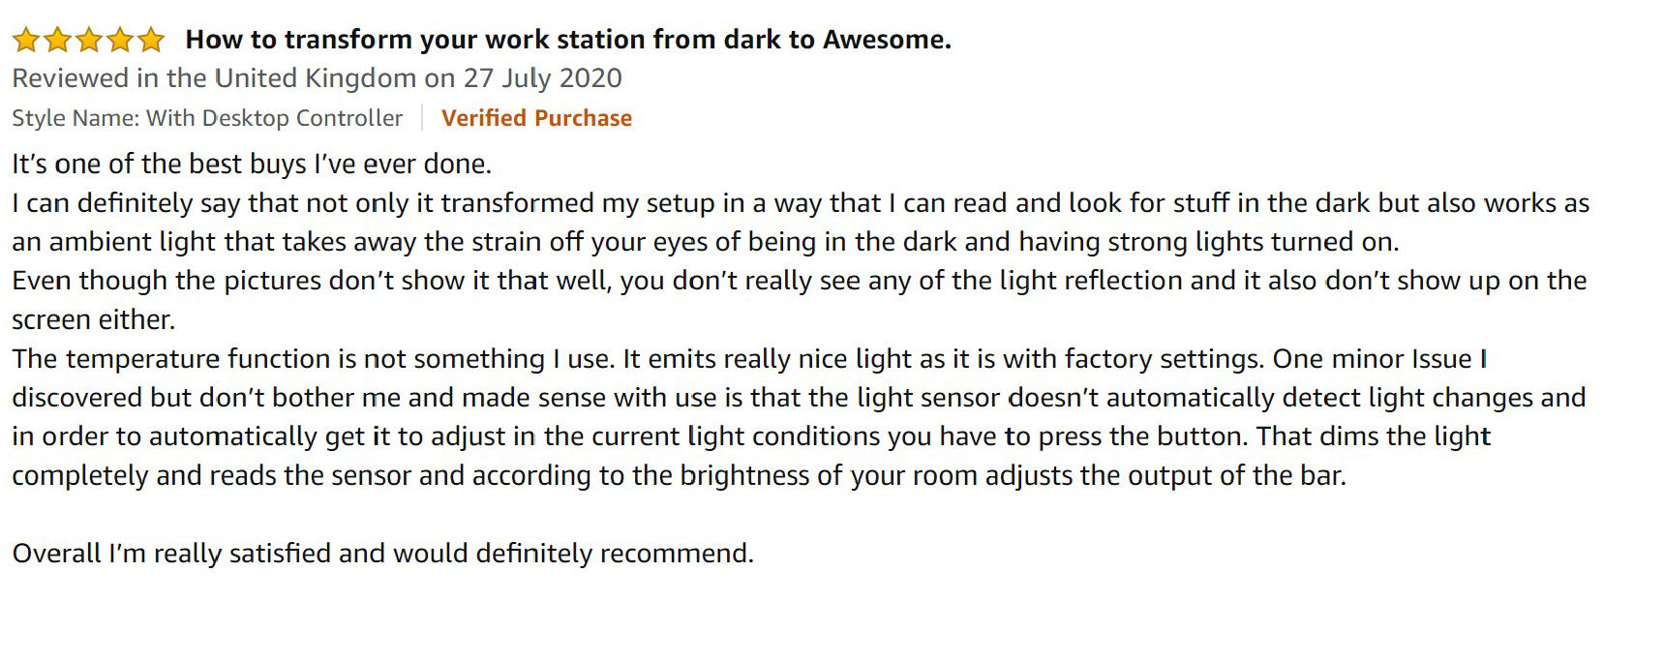Click the vertical divider before Verified Purchase

(423, 118)
